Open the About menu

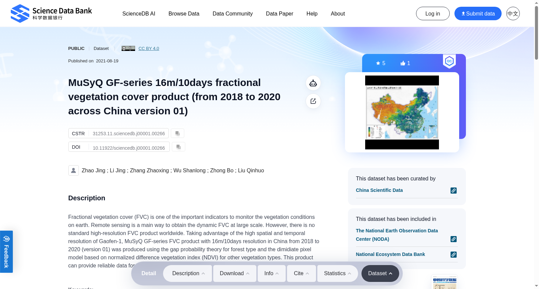[338, 13]
